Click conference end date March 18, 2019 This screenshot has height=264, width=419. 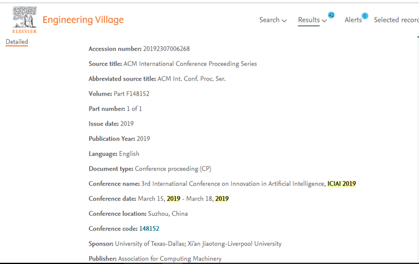(x=207, y=199)
